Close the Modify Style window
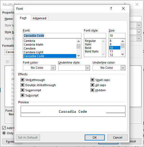Viewport: 144px width, 147px height. [x=137, y=4]
